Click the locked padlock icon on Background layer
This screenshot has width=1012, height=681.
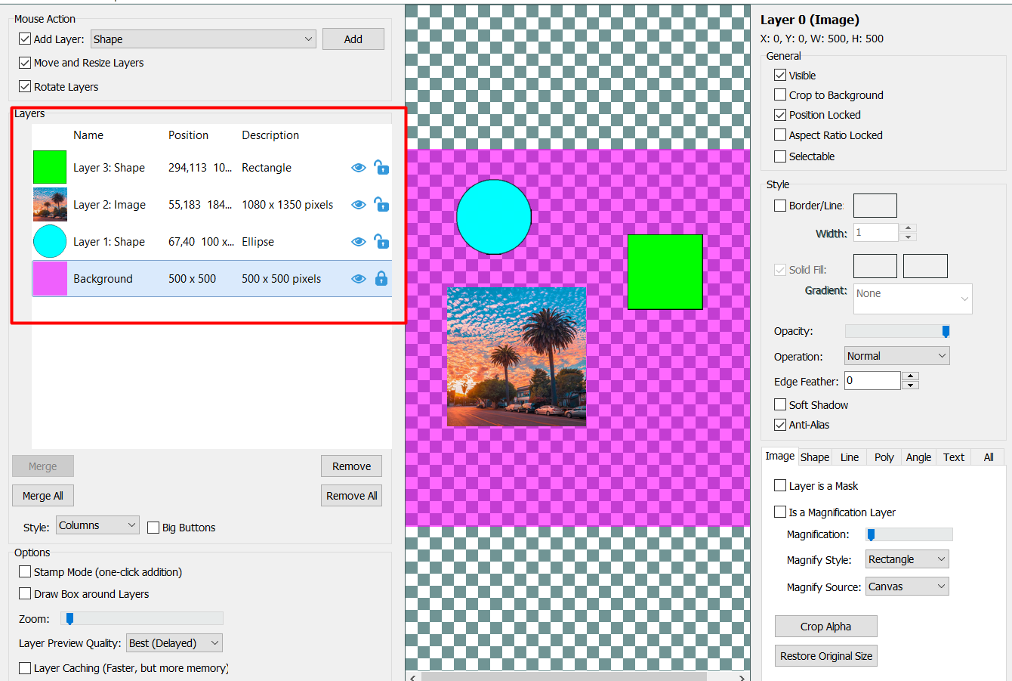click(x=381, y=278)
